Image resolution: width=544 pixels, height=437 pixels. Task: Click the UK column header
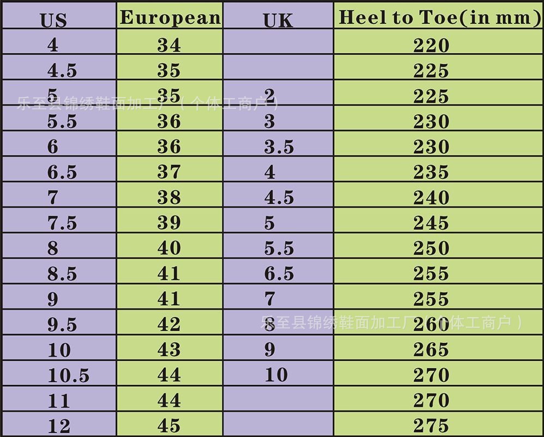tap(277, 20)
